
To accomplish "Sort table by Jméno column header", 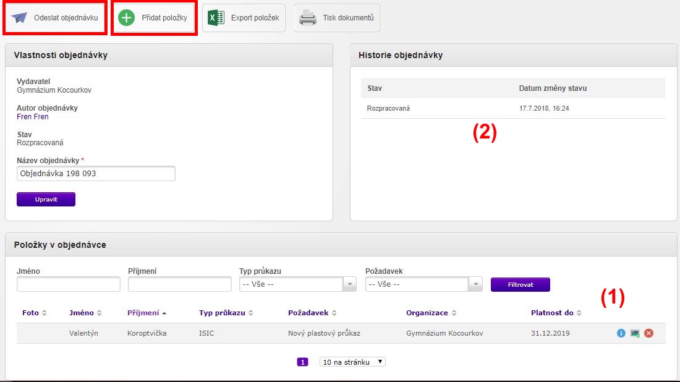I will point(85,313).
